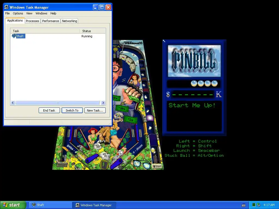Click the Running status cell
This screenshot has height=209, width=279.
(x=87, y=36)
